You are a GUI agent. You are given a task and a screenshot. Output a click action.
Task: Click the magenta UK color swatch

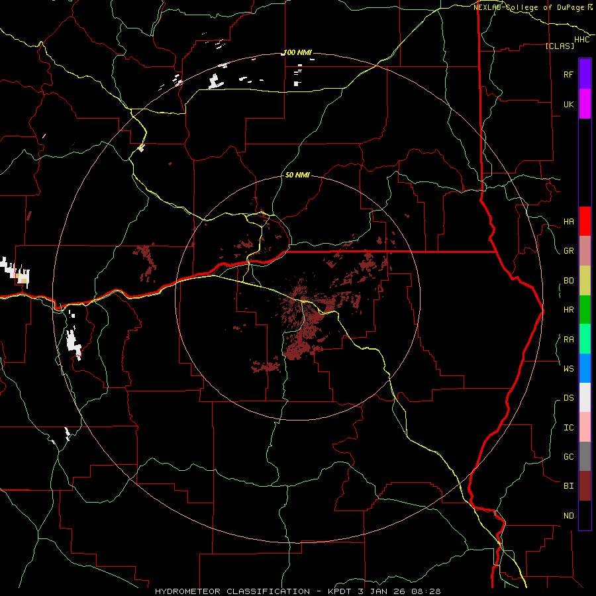click(585, 104)
